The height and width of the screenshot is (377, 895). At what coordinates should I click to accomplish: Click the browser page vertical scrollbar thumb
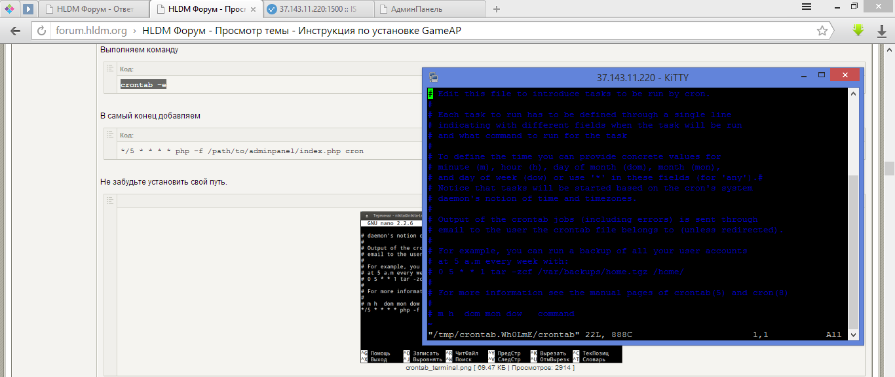(x=890, y=168)
